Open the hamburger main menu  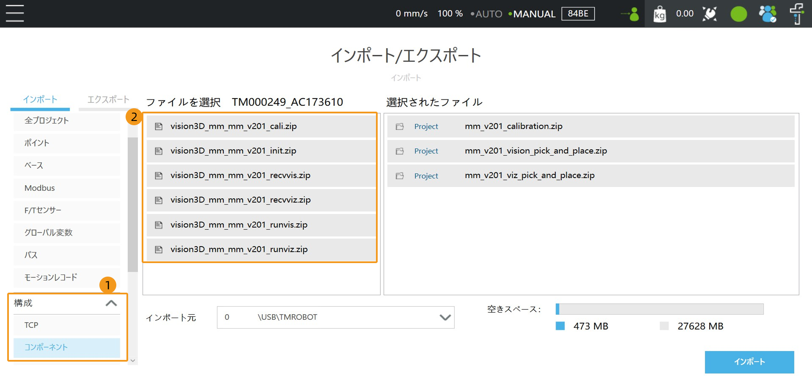point(15,14)
